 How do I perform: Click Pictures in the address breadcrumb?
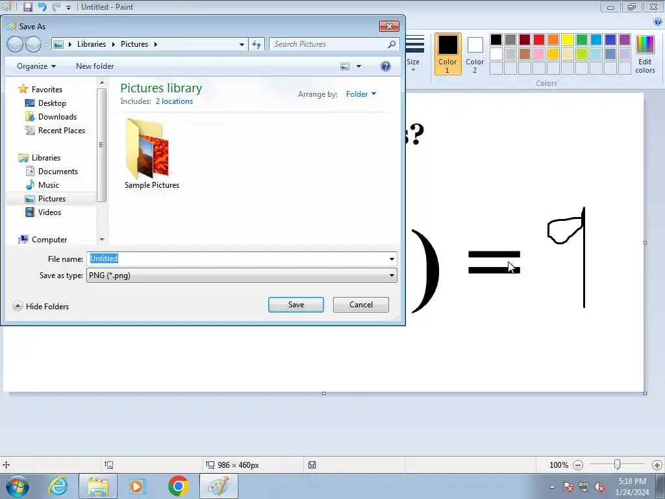coord(134,44)
